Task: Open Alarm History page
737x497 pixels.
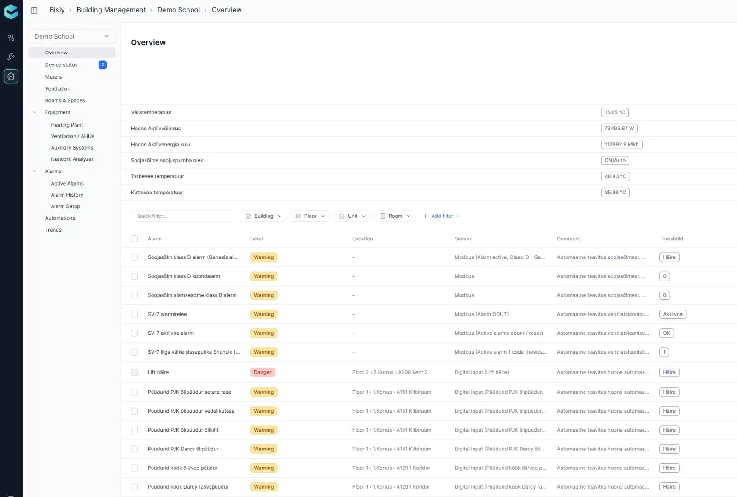Action: click(67, 195)
